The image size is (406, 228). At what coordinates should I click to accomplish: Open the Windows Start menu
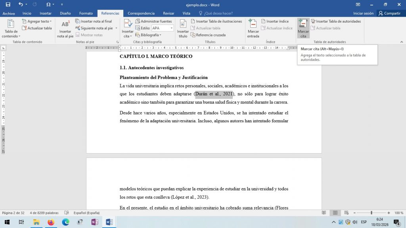click(7, 222)
